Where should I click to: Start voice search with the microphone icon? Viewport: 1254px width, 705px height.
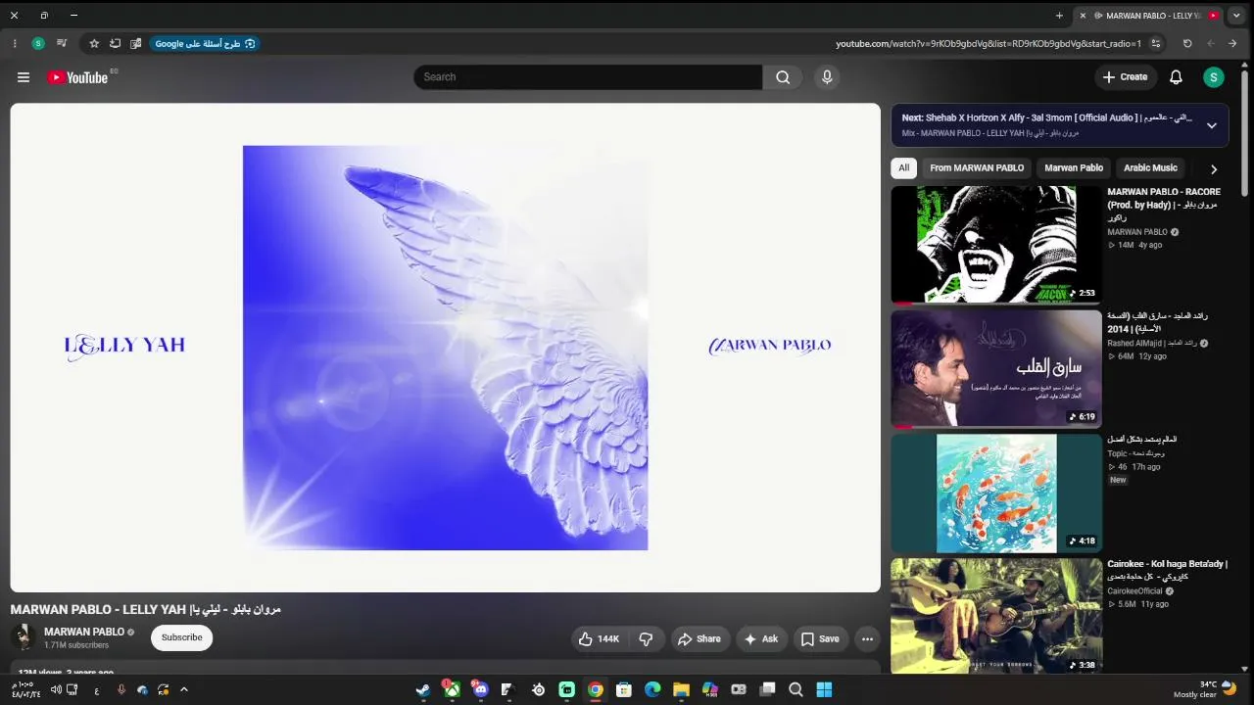(x=827, y=77)
